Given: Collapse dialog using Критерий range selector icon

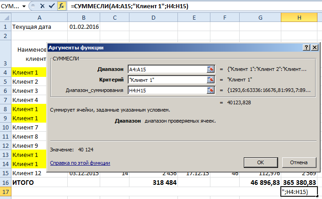Looking at the screenshot, I should tap(210, 80).
